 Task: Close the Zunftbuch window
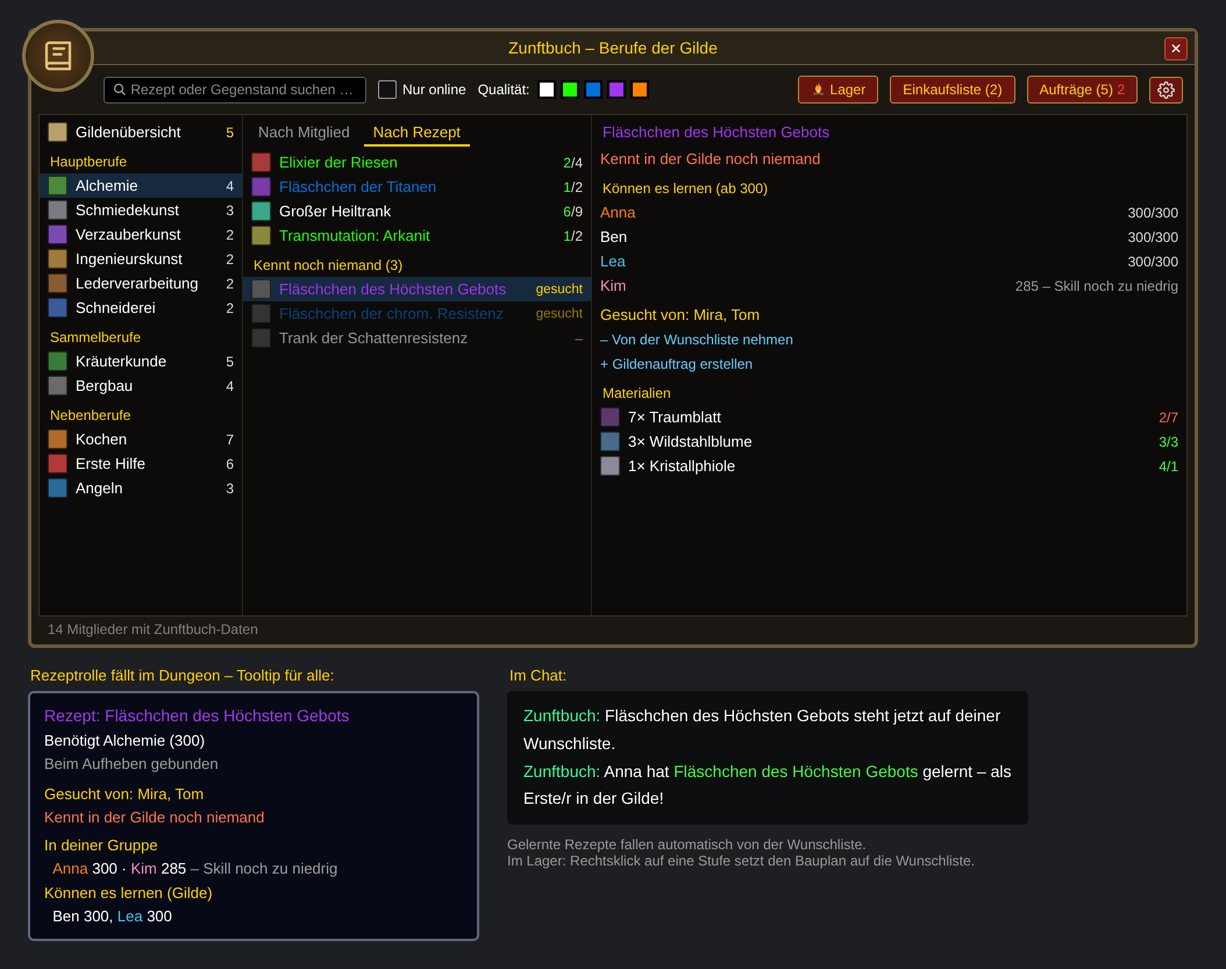[x=1176, y=48]
